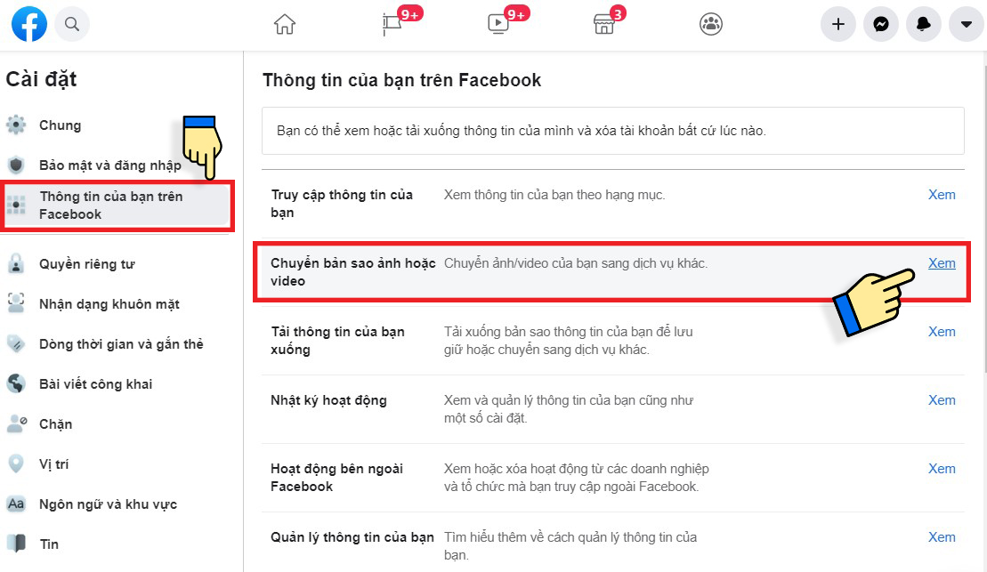Screen dimensions: 987x572
Task: Click Xem for Chuyển bản sao ảnh
Action: coord(942,263)
